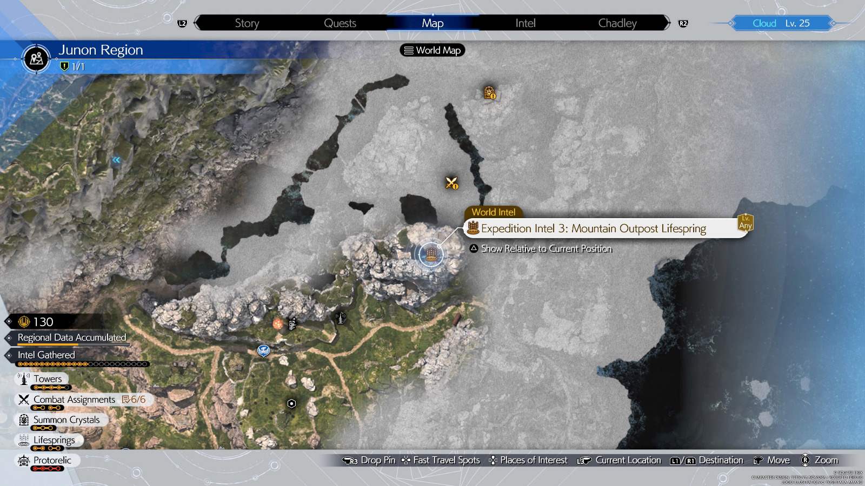Toggle the Summon Crystals intel filter

tap(66, 420)
